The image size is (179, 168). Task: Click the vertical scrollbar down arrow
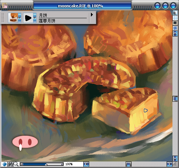pos(175,159)
